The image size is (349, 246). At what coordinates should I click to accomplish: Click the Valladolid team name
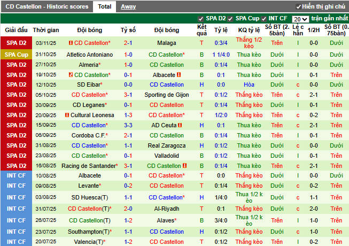click(x=167, y=156)
